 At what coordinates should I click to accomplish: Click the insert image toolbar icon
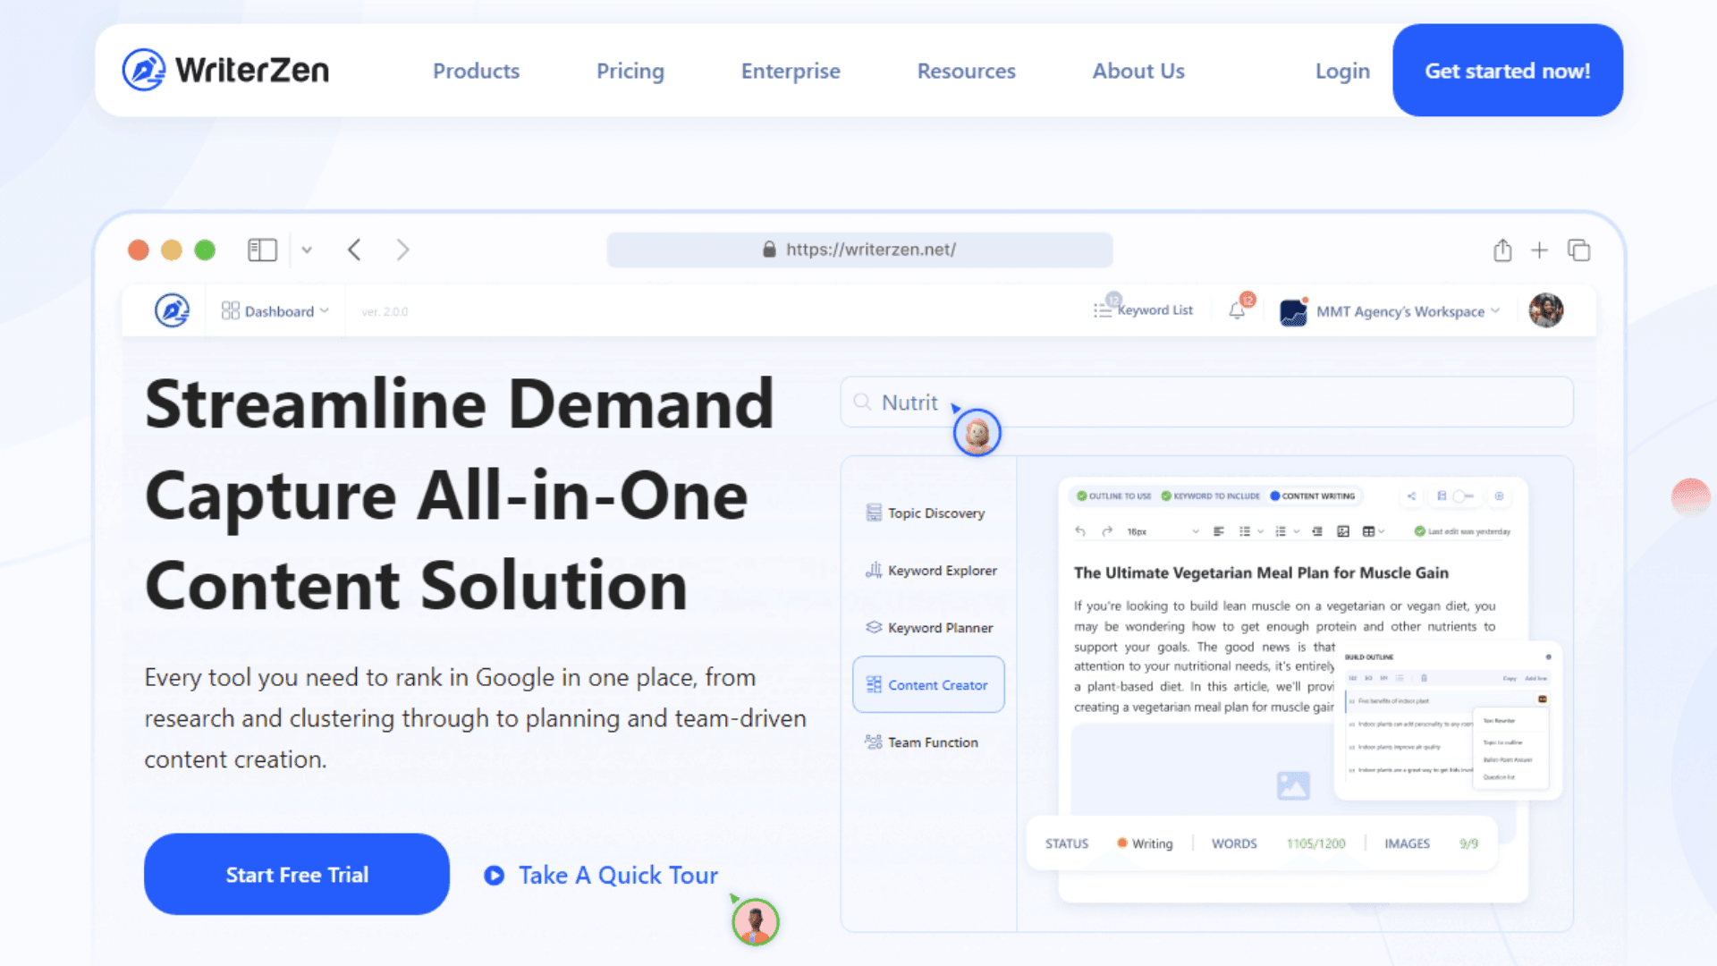[x=1342, y=531]
